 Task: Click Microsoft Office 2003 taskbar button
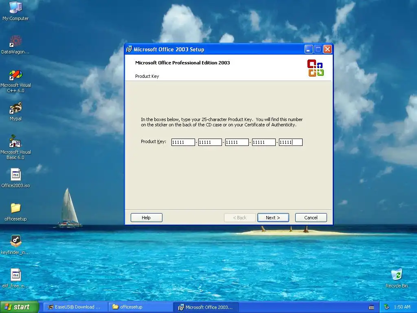[x=206, y=307]
